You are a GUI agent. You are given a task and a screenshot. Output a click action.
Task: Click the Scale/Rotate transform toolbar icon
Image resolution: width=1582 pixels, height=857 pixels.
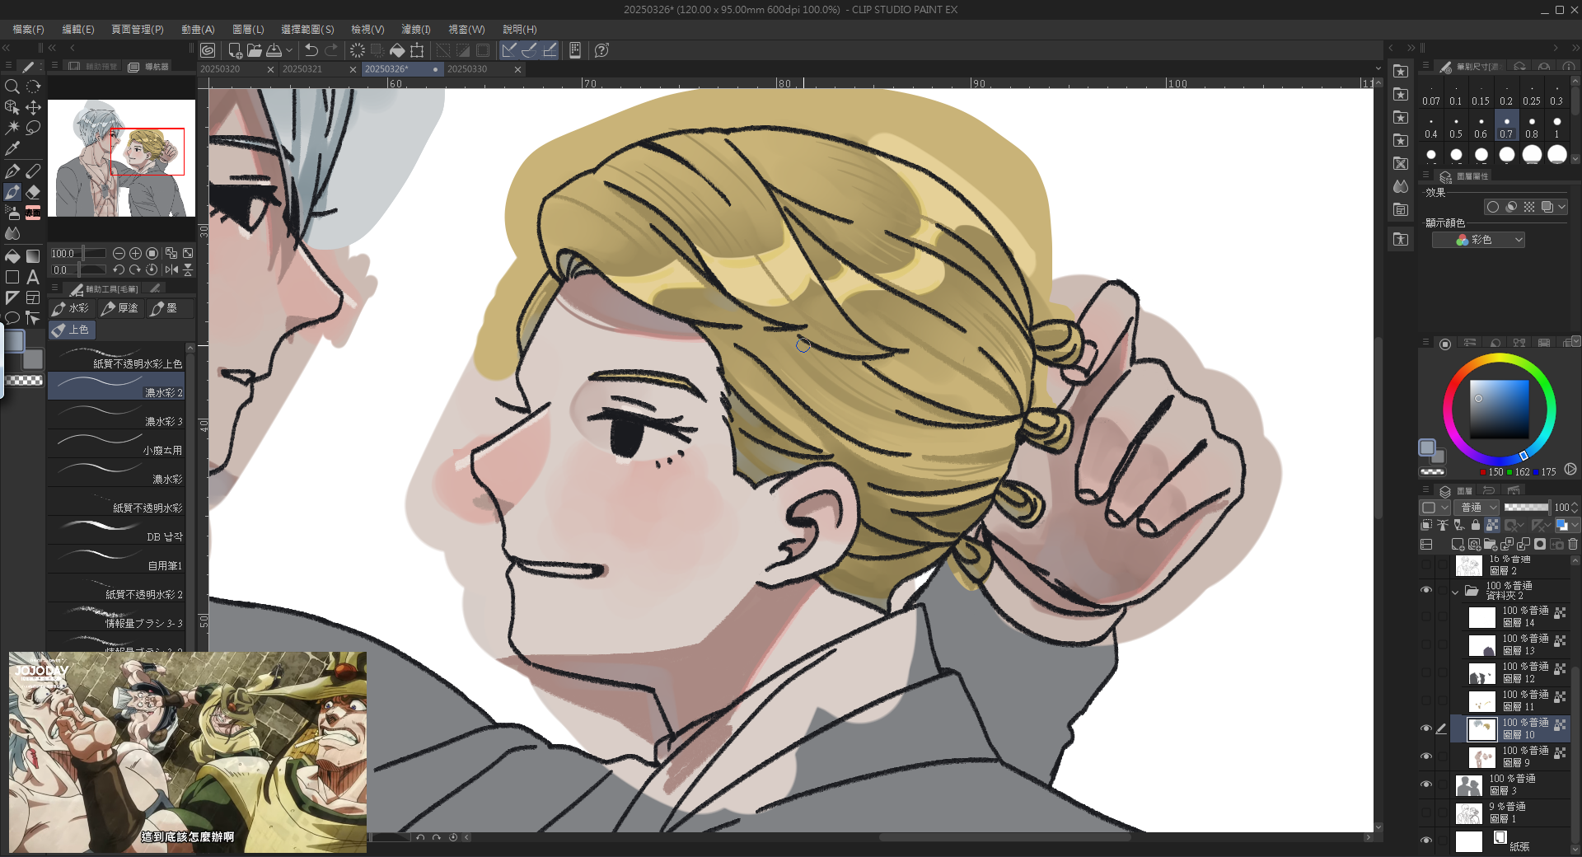(x=418, y=50)
